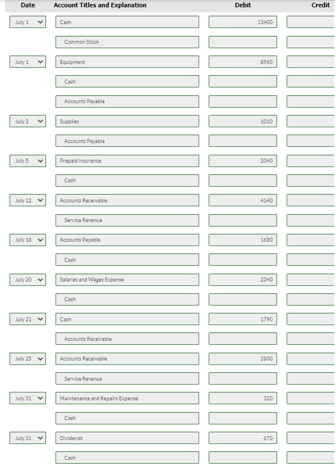Select the Cash account title field
This screenshot has height=467, width=336.
pos(126,22)
